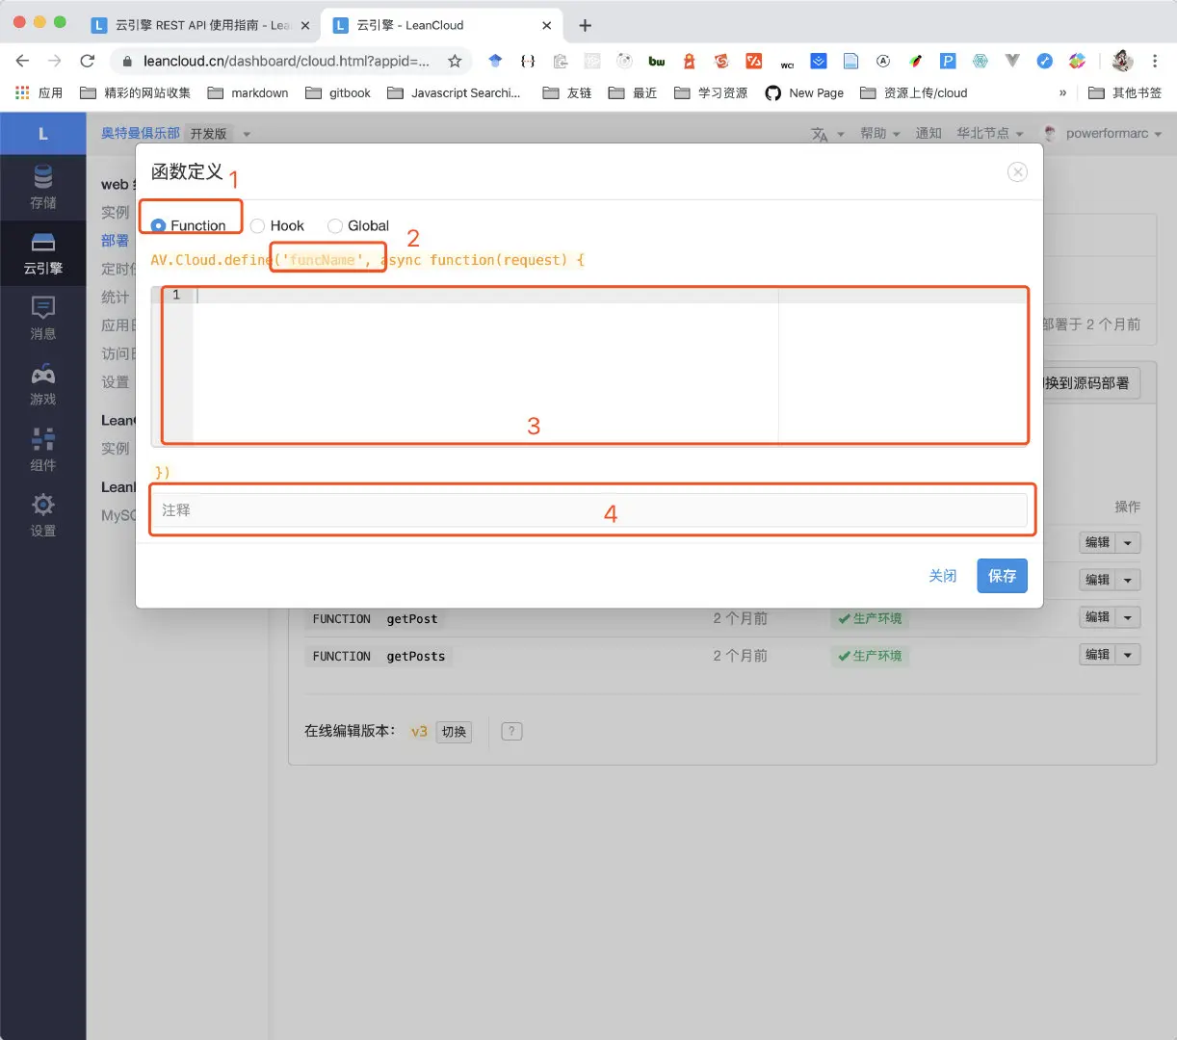Click line 1 of the code editor
The height and width of the screenshot is (1040, 1177).
coord(613,296)
